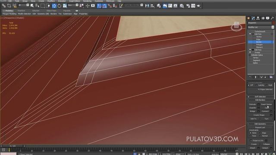Click the Create Shape button

tap(259, 115)
